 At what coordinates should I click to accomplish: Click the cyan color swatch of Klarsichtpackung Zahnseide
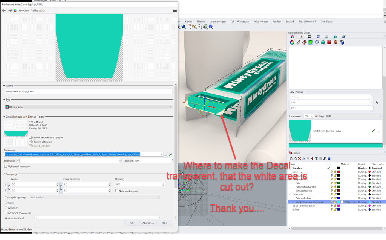[x=338, y=202]
